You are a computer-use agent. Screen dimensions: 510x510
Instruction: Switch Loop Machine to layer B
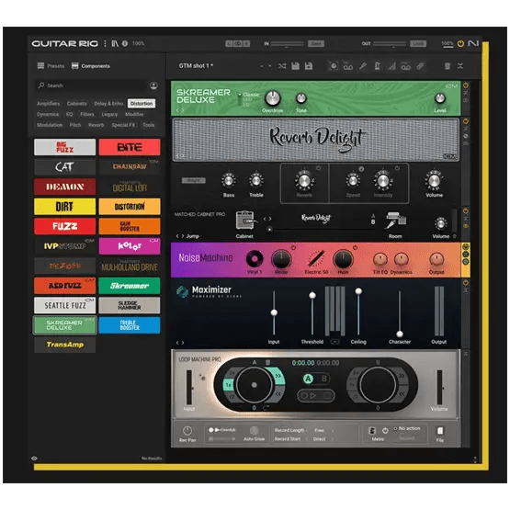click(x=324, y=379)
